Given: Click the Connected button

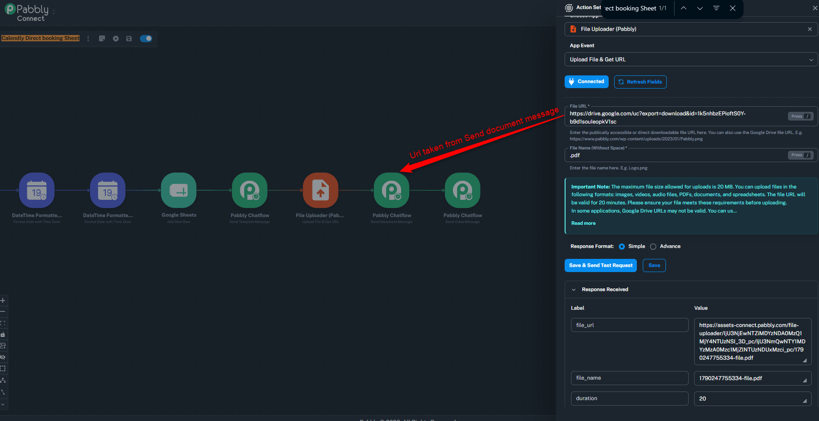Looking at the screenshot, I should coord(586,82).
